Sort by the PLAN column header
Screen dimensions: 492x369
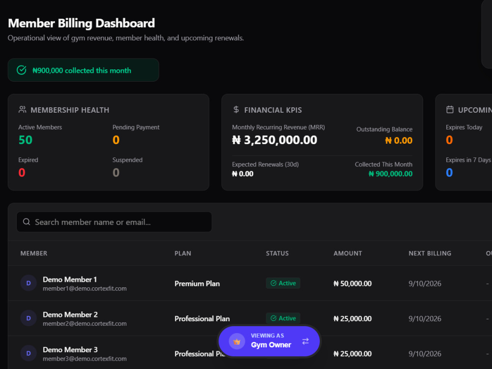(183, 253)
